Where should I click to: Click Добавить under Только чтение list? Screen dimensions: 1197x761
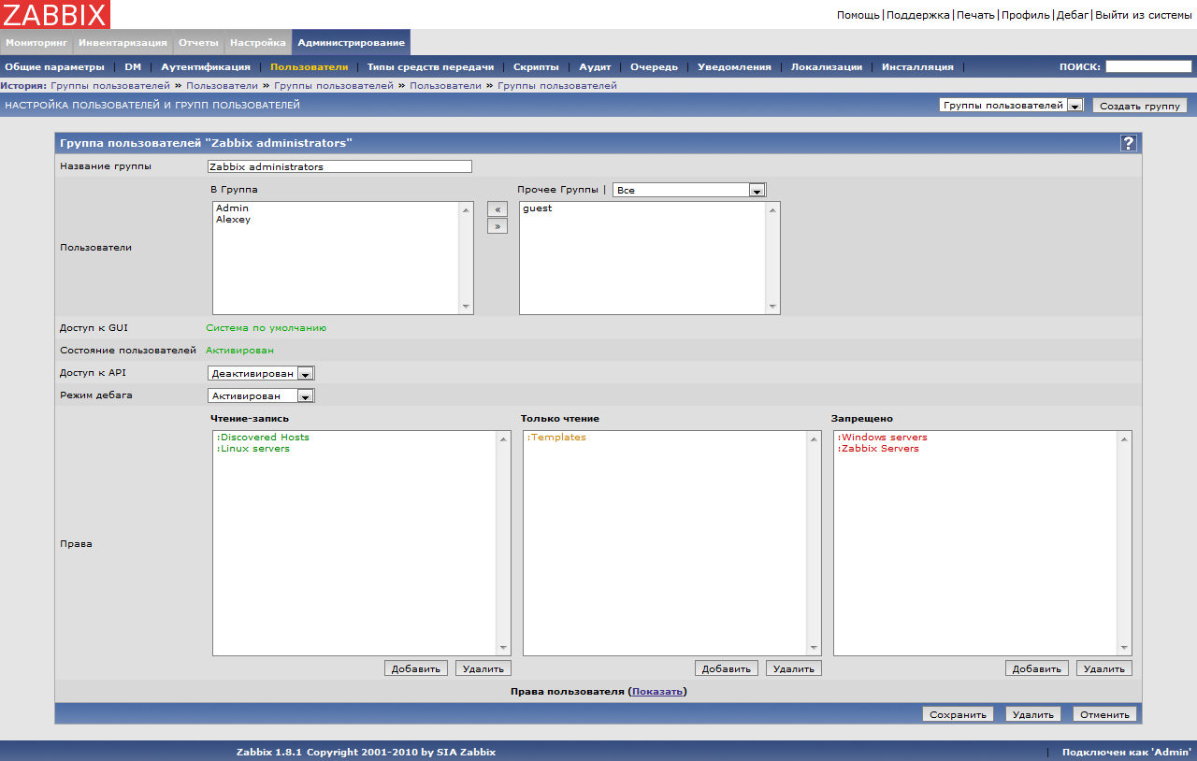click(727, 668)
